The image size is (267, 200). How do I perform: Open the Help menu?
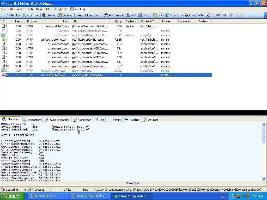coord(47,9)
